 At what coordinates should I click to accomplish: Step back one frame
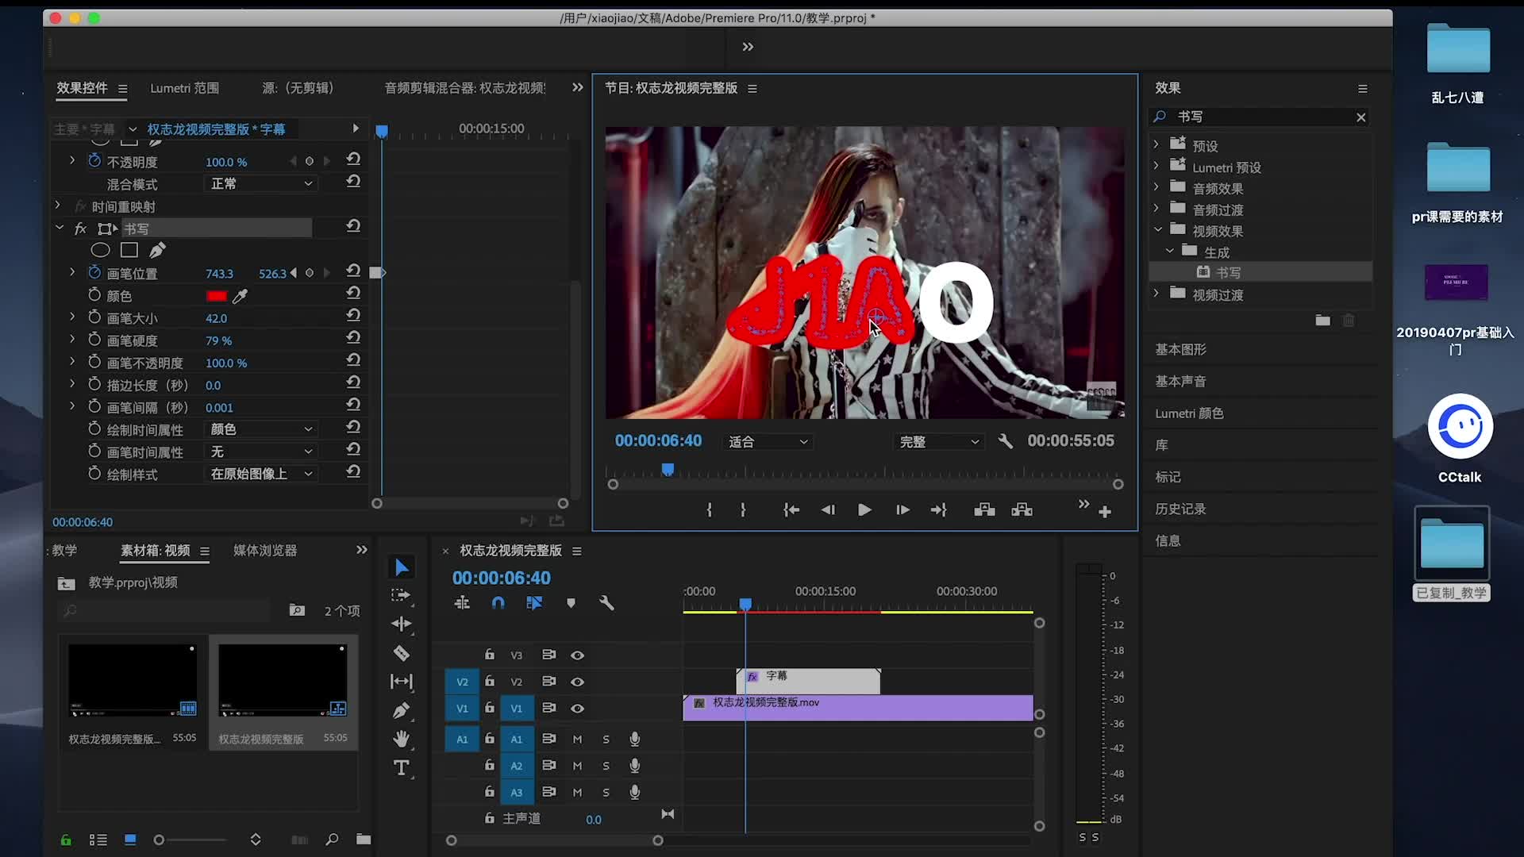[x=828, y=510]
